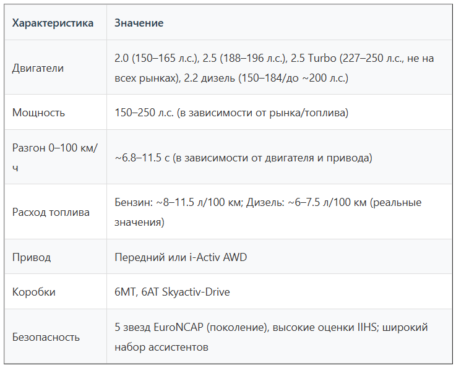
Task: Click the 5 звезд EuroNCAP safety text
Action: coord(159,327)
